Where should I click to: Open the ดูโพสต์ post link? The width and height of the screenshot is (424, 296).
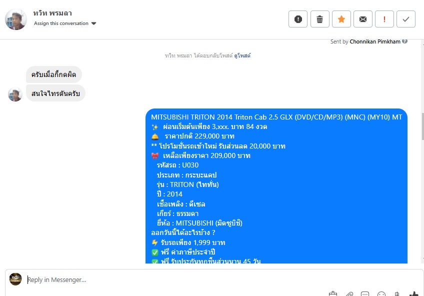pos(242,55)
